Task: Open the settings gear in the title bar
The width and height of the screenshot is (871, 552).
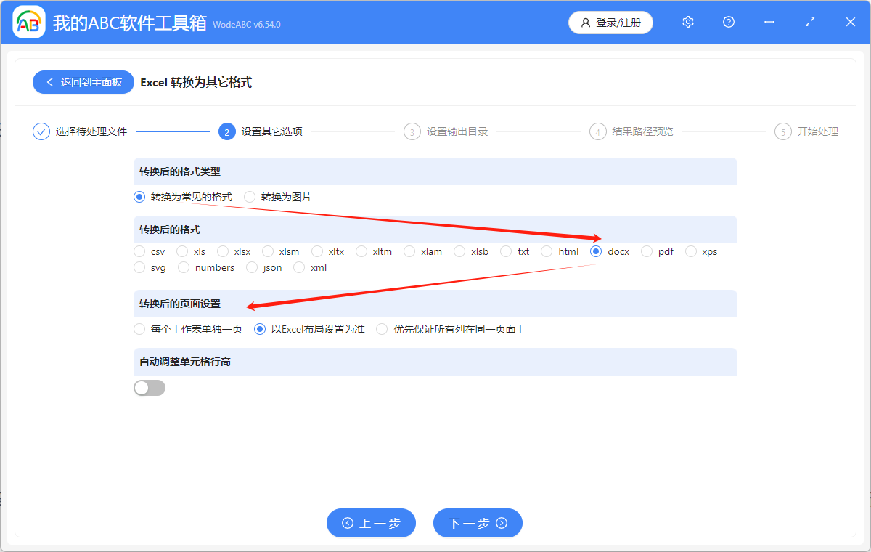Action: point(687,22)
